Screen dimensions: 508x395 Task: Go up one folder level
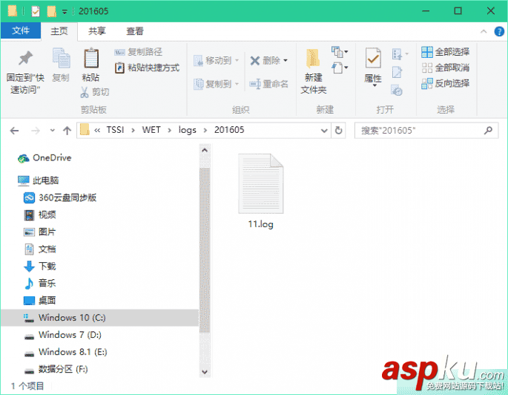pyautogui.click(x=67, y=131)
